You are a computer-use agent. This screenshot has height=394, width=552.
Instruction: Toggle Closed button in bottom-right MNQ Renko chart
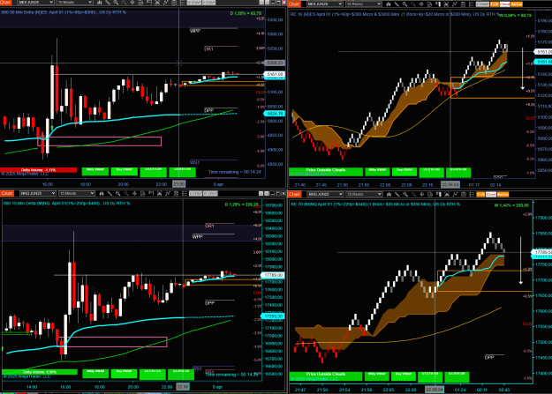pos(491,195)
